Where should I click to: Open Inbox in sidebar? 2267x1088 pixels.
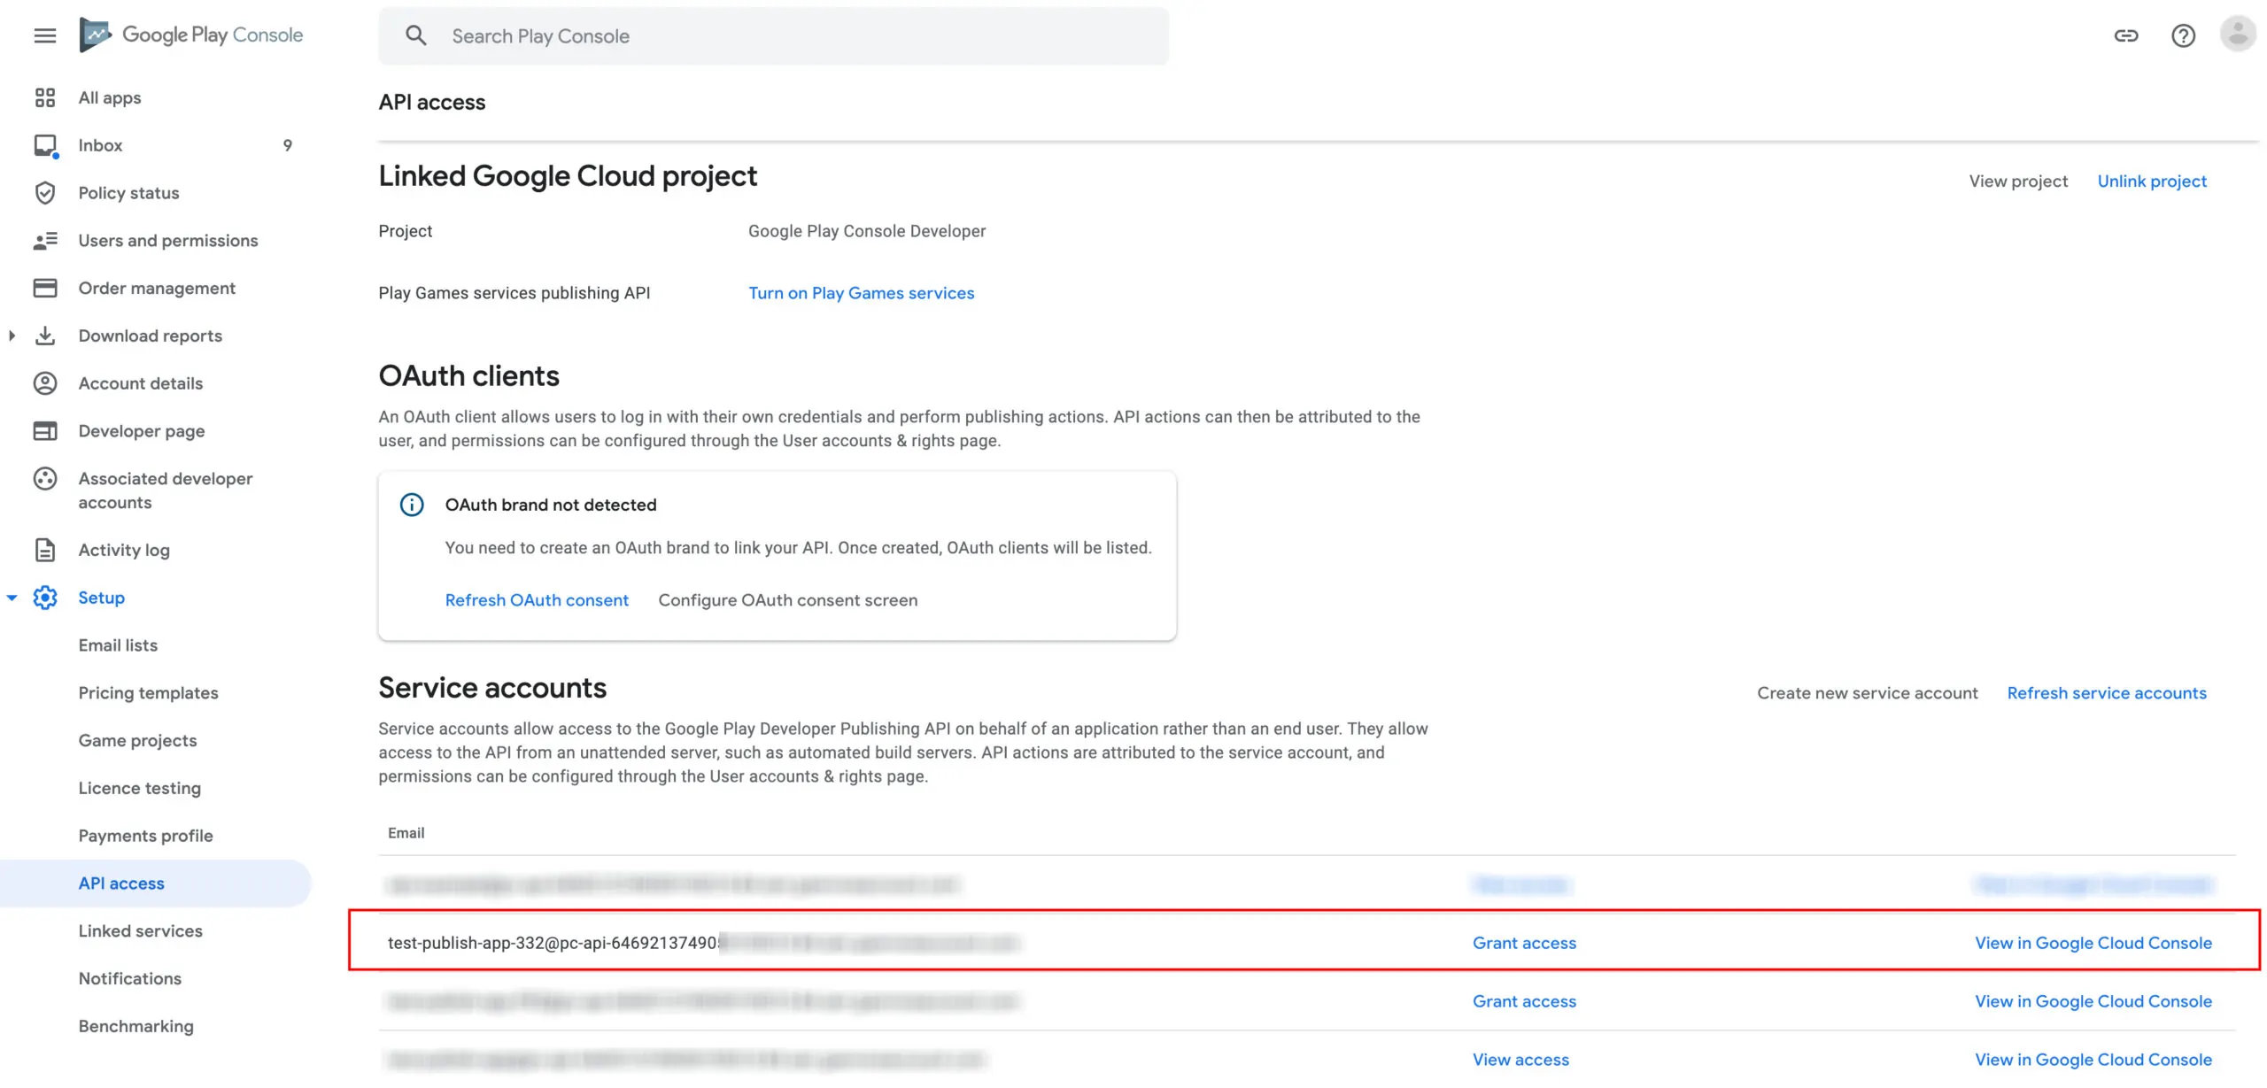click(100, 145)
